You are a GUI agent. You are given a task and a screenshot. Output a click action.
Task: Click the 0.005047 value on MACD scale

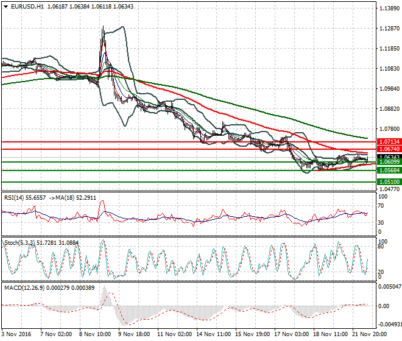[x=388, y=286]
